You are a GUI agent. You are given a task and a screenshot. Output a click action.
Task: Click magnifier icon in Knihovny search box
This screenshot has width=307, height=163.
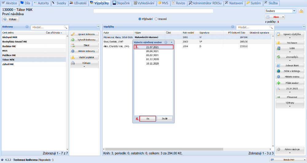[x=65, y=27]
